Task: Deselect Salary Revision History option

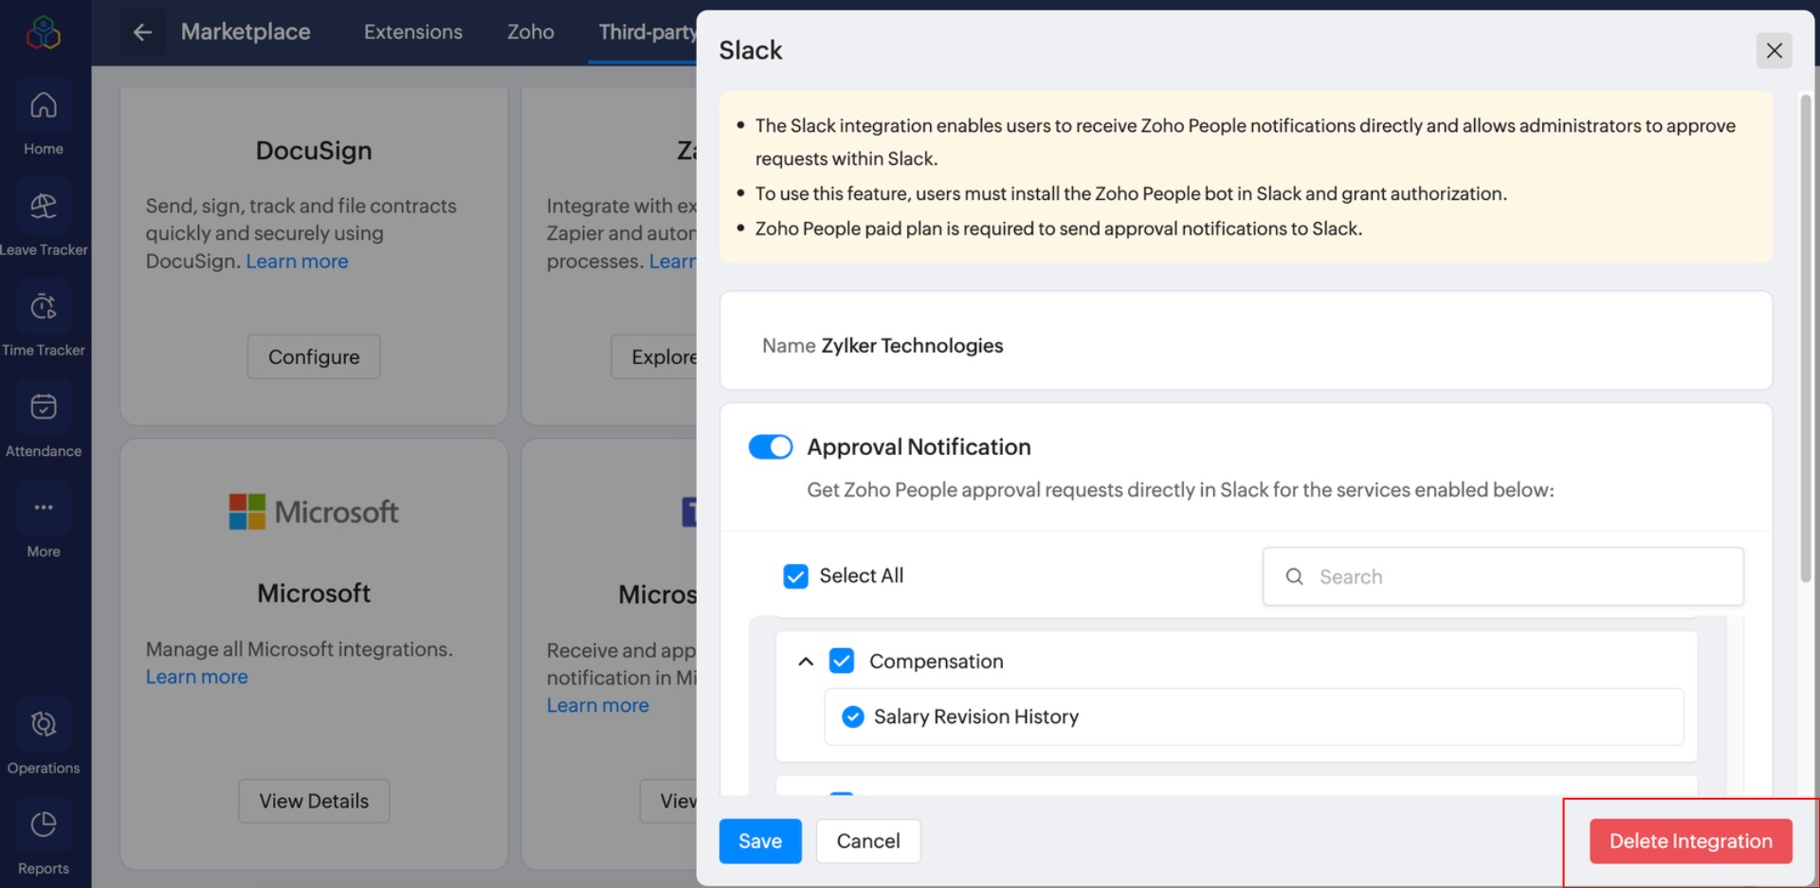Action: [852, 716]
